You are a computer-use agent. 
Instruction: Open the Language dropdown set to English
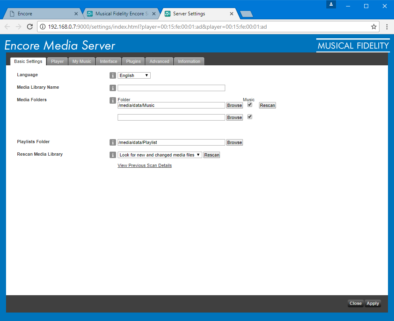click(x=134, y=75)
